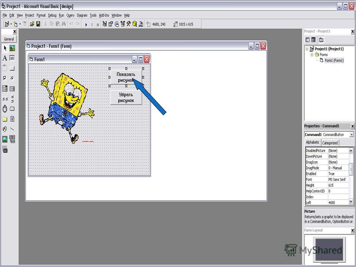
Task: Select the DriveListBox control tool
Action: (x=12, y=109)
